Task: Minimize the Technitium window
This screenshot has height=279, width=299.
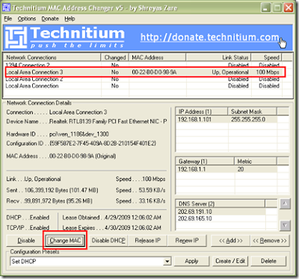Action: pos(266,7)
